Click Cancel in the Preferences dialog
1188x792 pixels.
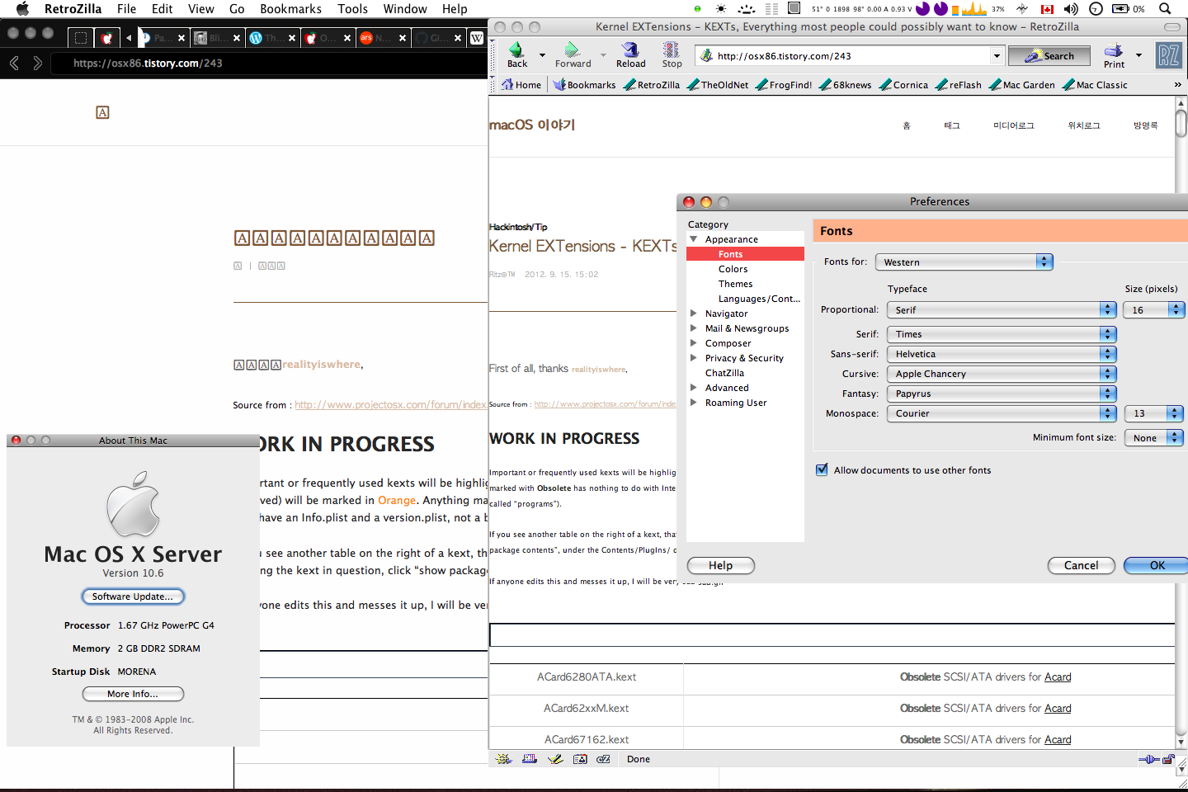pyautogui.click(x=1081, y=565)
